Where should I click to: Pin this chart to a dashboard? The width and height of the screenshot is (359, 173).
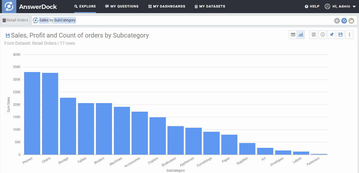(x=331, y=35)
